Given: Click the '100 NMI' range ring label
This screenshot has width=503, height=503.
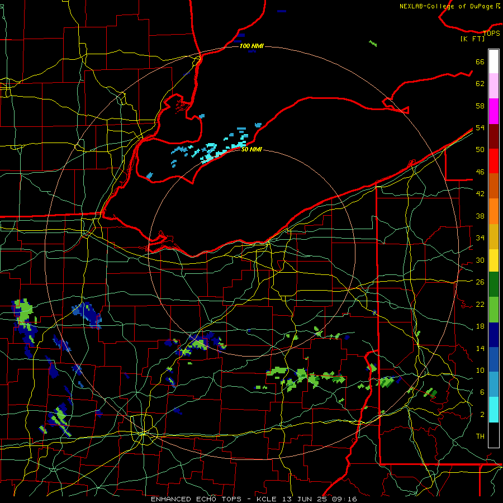Looking at the screenshot, I should pos(251,46).
